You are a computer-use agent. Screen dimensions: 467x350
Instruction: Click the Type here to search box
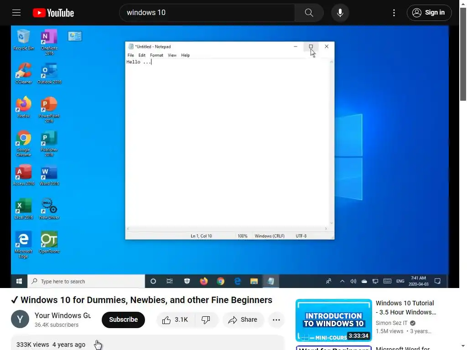click(86, 281)
